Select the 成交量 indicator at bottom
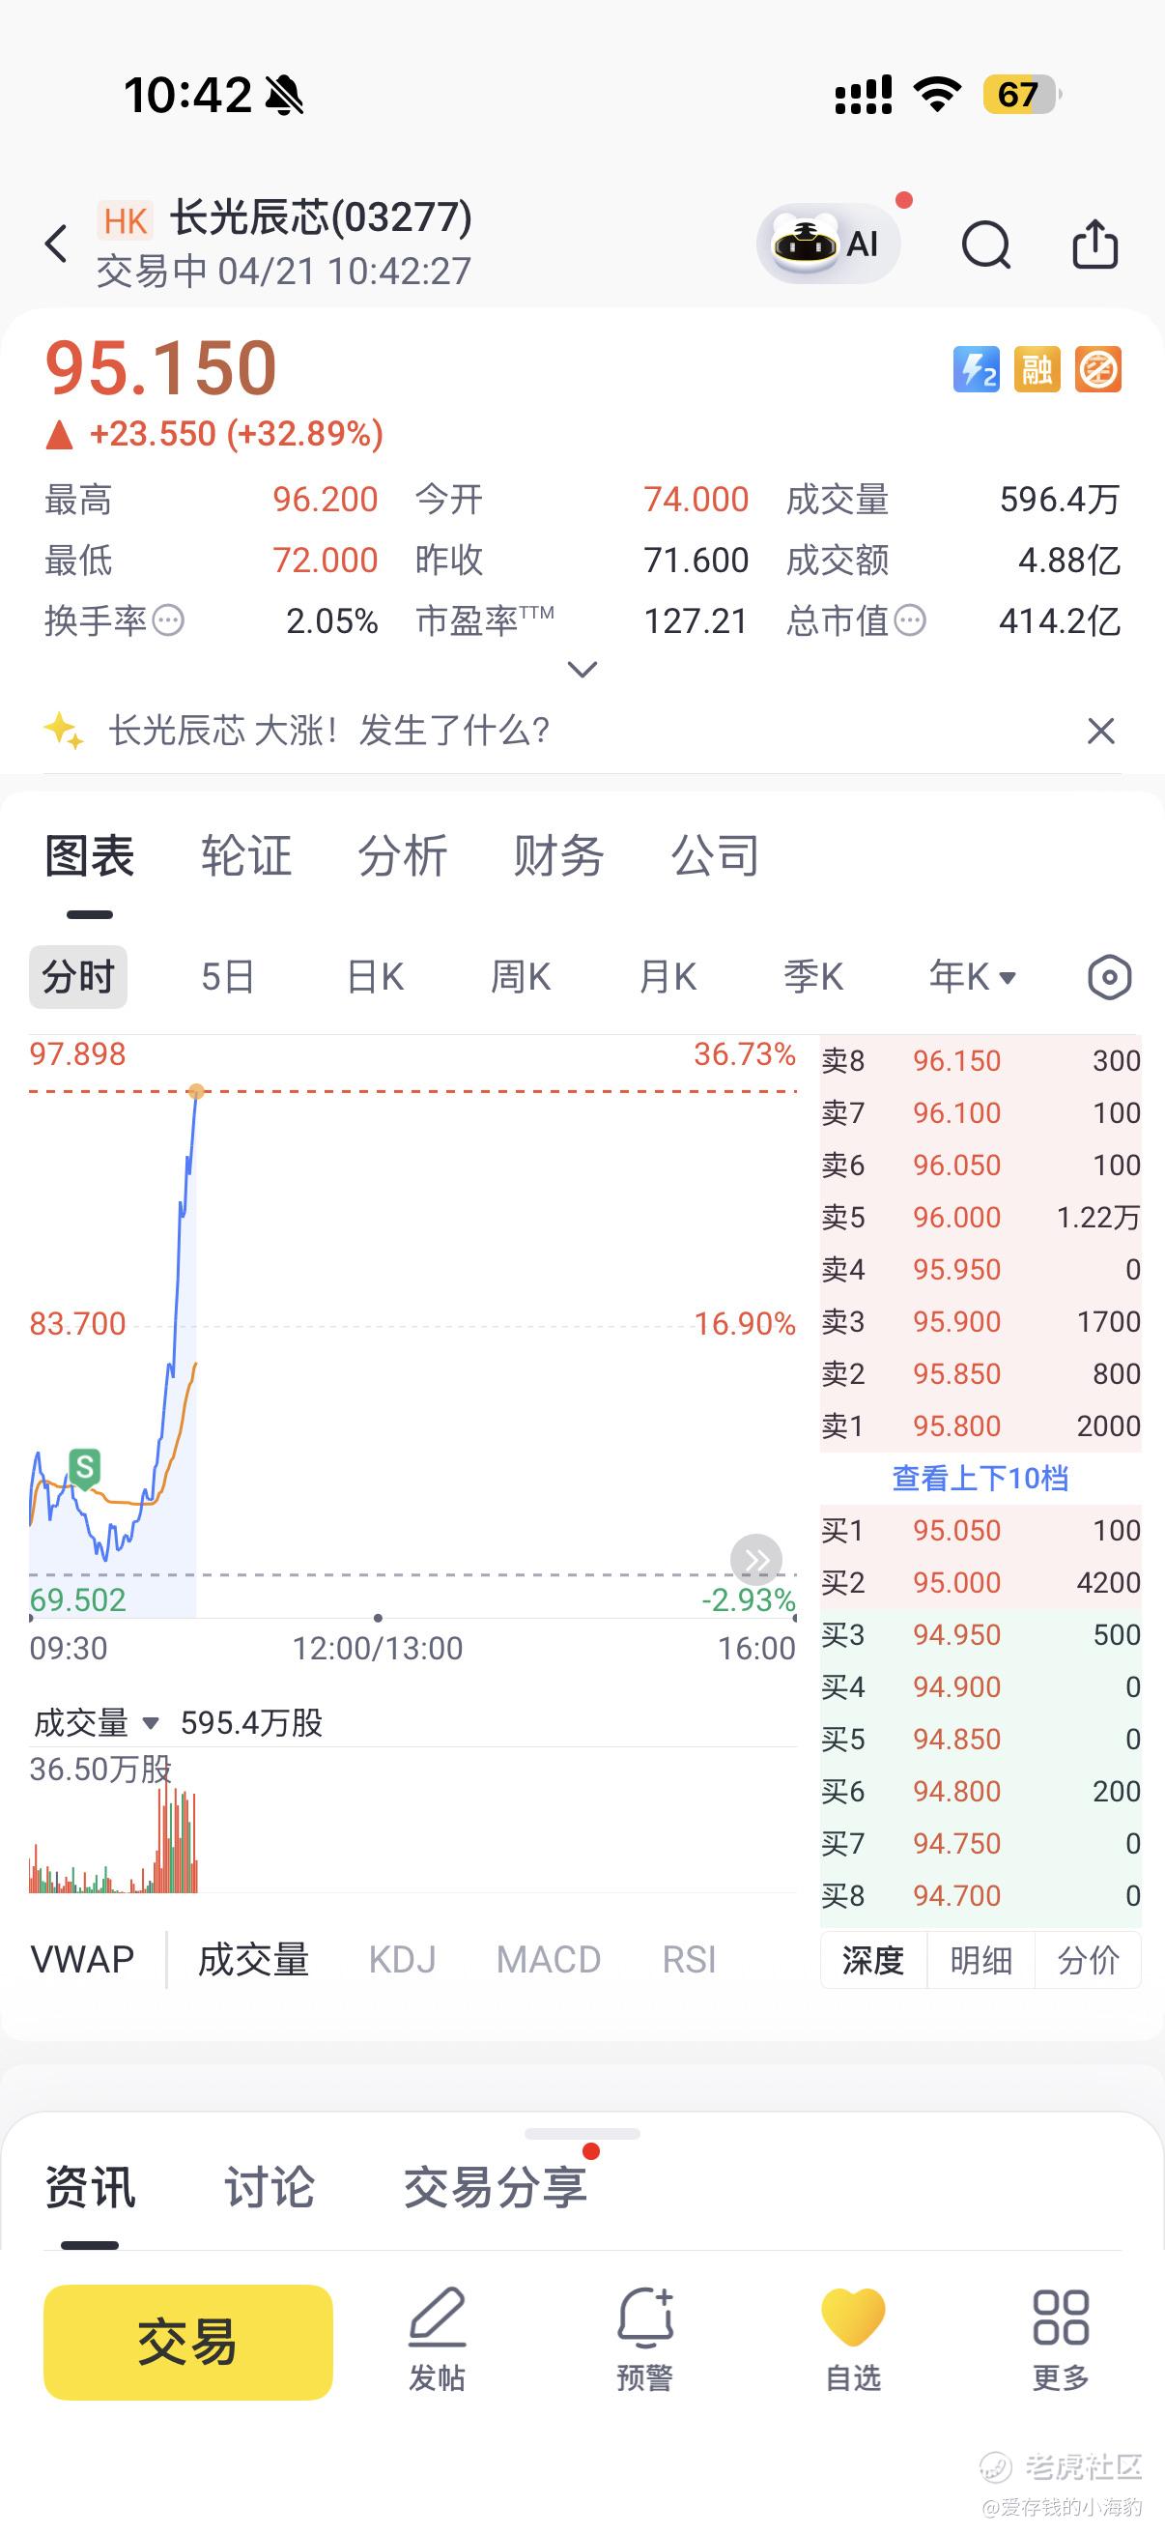 [254, 1960]
